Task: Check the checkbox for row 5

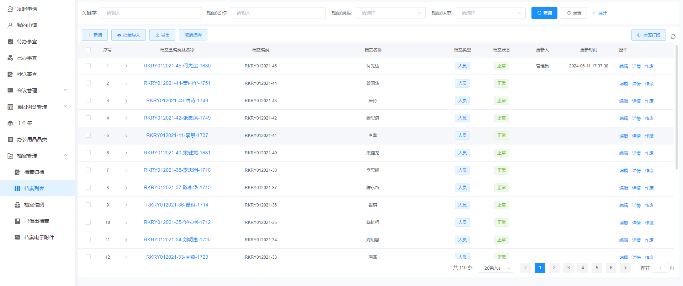Action: (88, 135)
